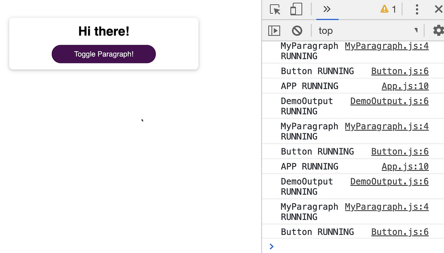Select the inspect element tool
The height and width of the screenshot is (253, 444).
tap(275, 9)
